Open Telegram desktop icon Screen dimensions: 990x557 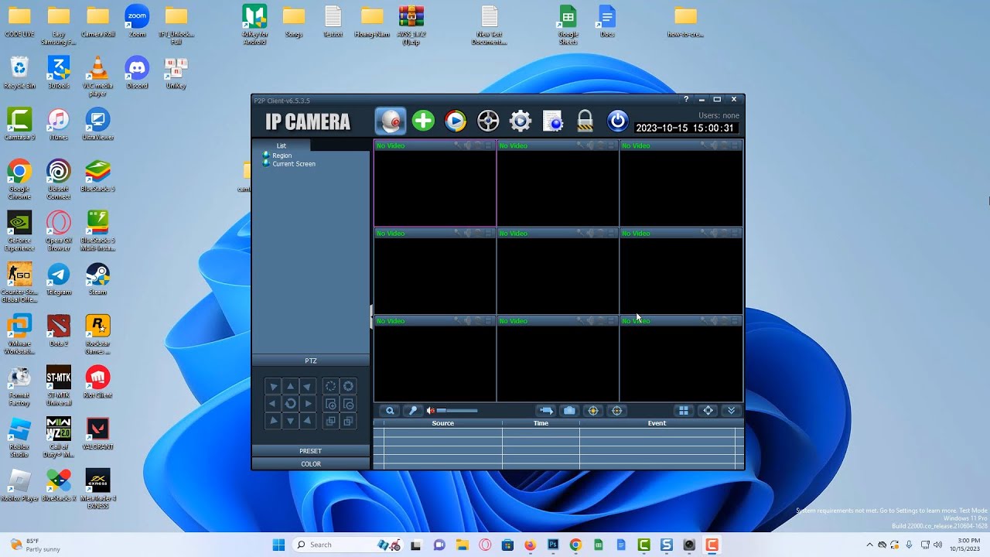click(x=58, y=279)
